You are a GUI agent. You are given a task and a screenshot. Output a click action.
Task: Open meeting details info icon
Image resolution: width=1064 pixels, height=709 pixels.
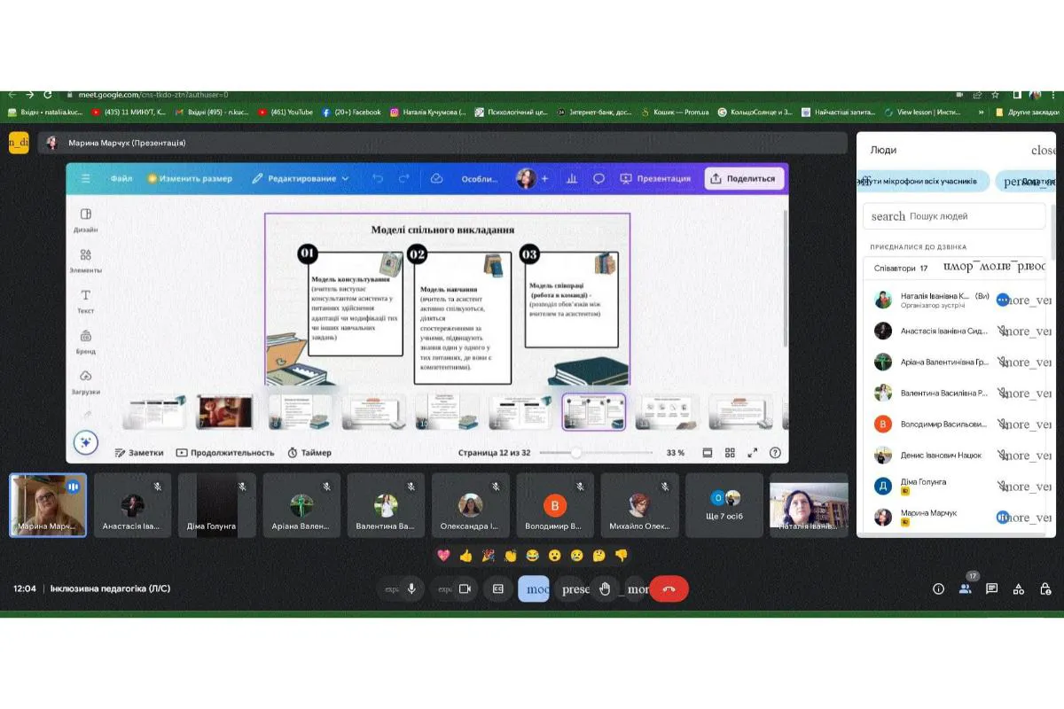[938, 588]
